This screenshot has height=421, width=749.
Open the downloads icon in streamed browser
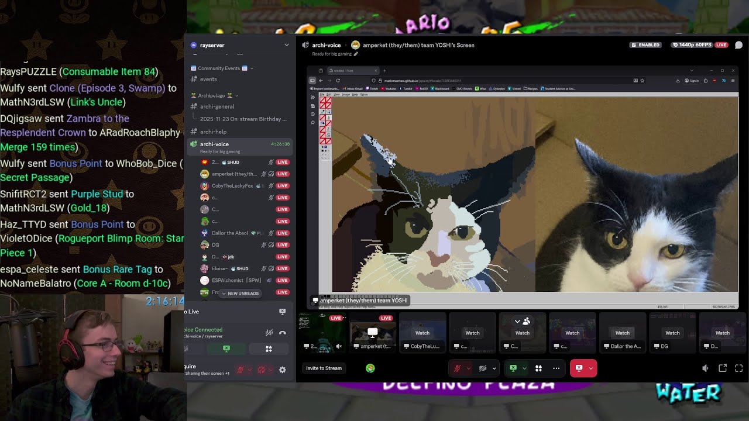coord(678,81)
